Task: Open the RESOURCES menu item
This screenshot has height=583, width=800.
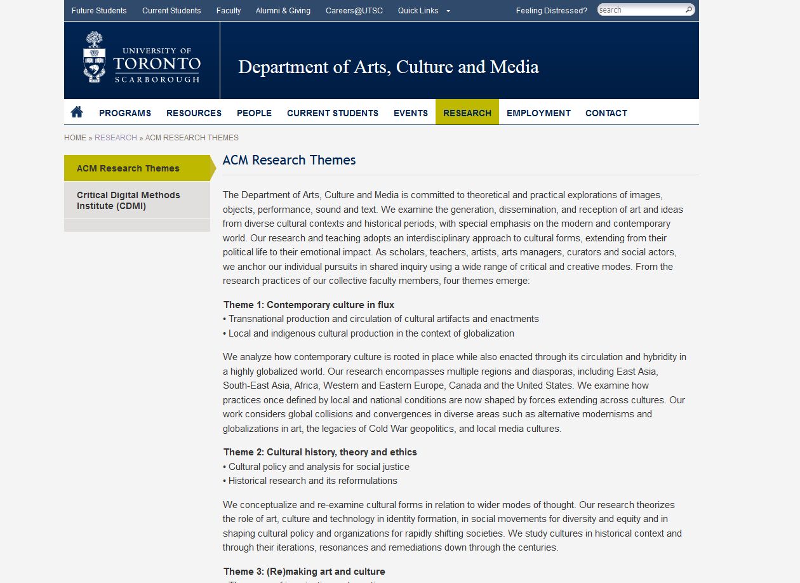Action: 194,113
